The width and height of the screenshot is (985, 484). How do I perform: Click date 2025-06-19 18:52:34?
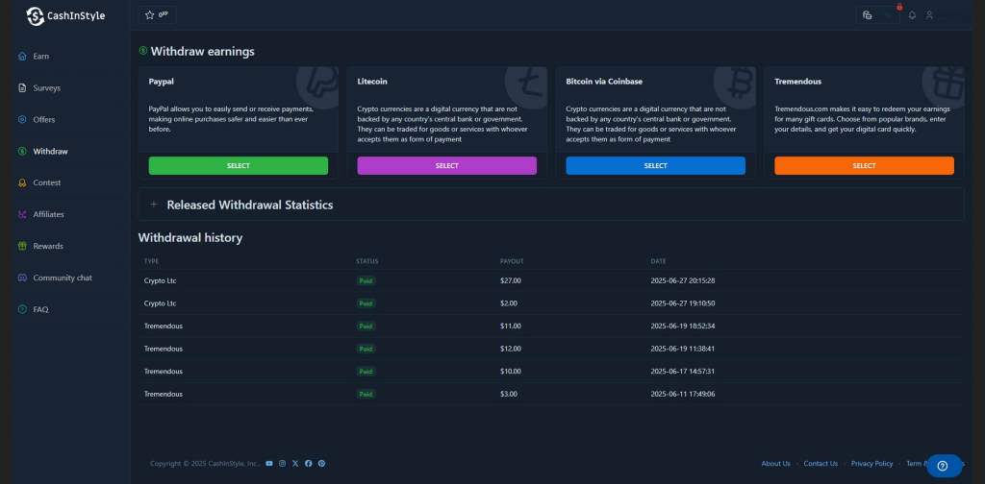(683, 326)
